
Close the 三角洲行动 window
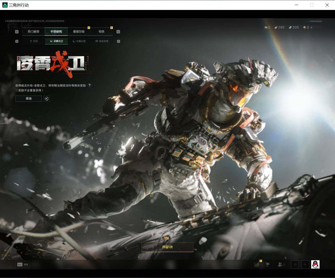coord(327,5)
